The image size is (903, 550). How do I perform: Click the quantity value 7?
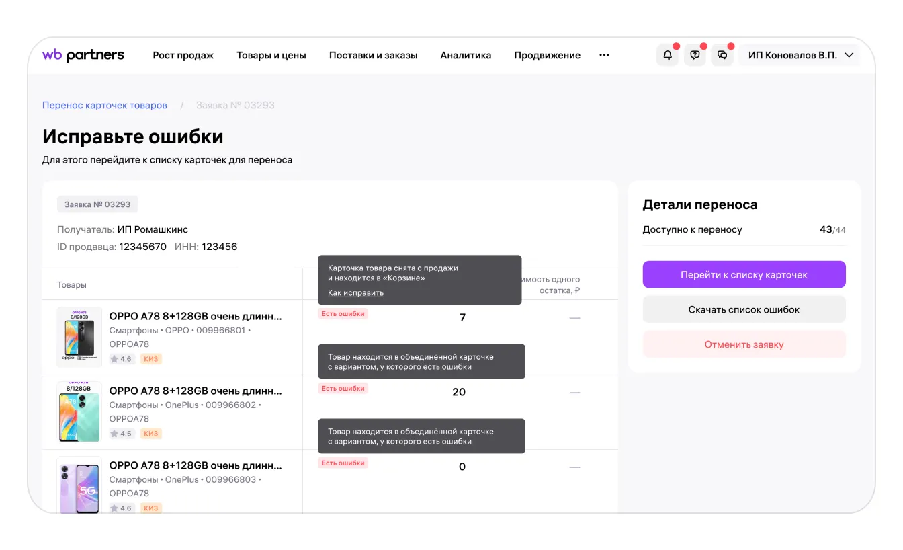point(462,317)
